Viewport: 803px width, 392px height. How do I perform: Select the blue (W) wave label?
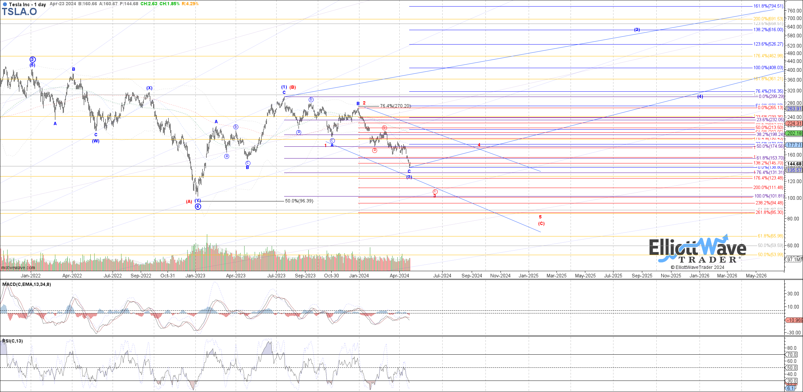coord(96,141)
